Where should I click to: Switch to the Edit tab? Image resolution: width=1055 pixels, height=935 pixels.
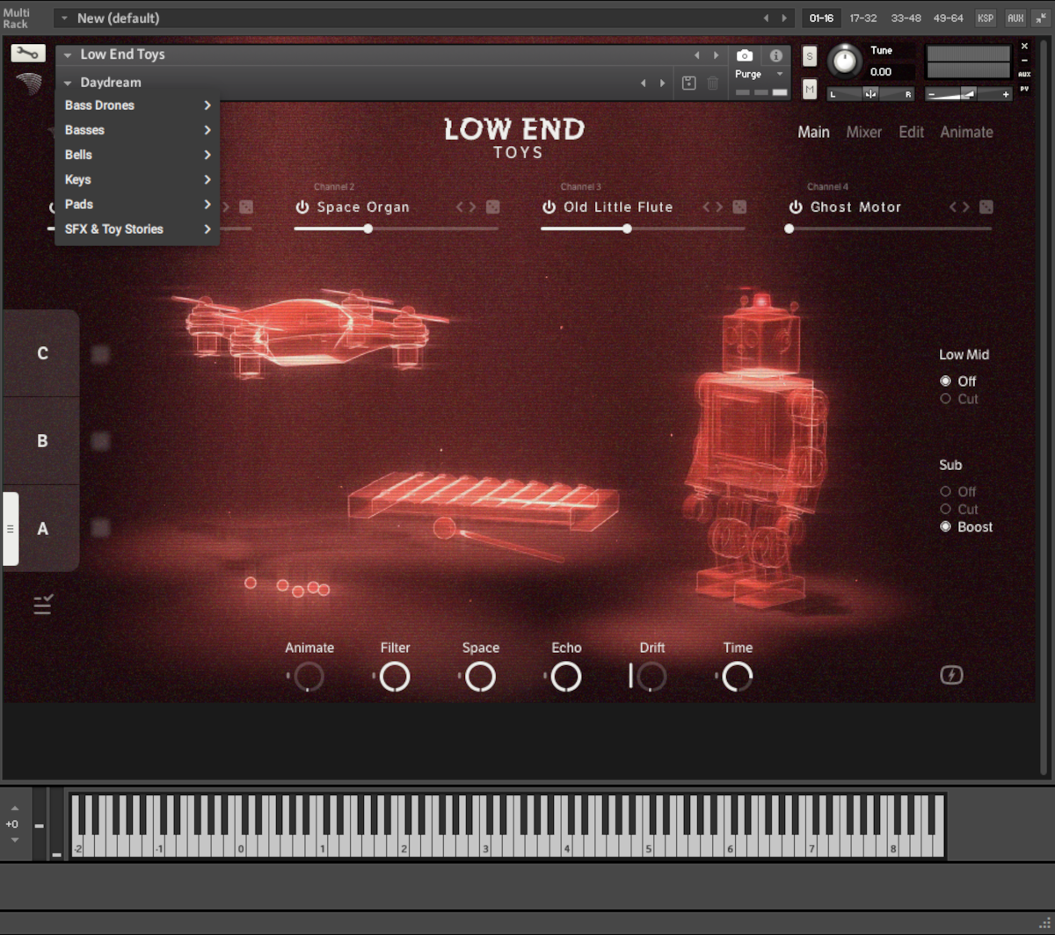(911, 132)
